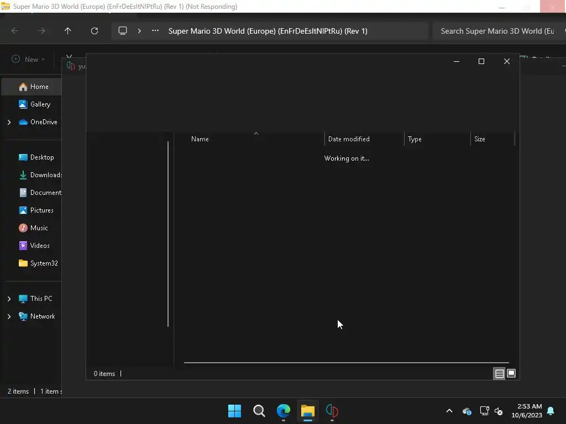Open the Downloads quick access folder
Viewport: 566px width, 424px height.
40,175
